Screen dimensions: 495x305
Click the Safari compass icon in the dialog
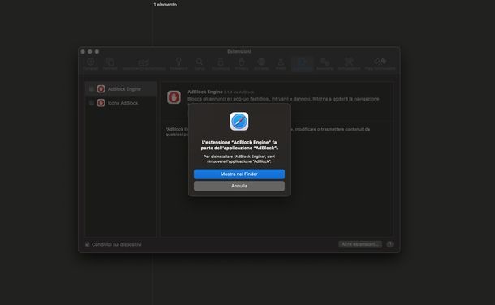coord(239,121)
